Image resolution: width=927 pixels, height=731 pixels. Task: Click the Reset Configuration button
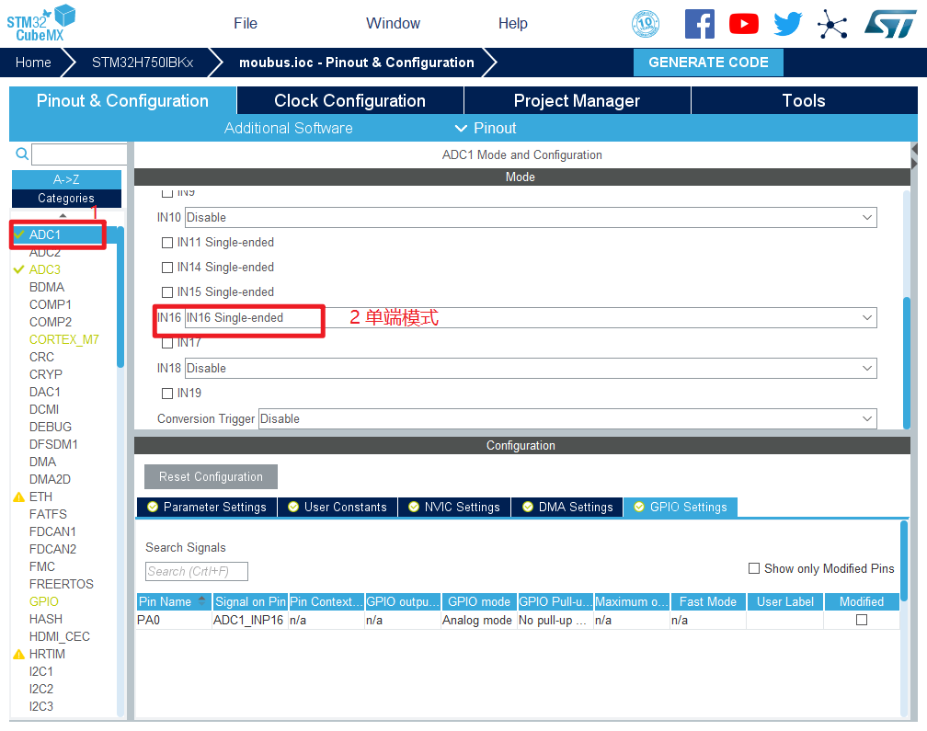click(211, 477)
